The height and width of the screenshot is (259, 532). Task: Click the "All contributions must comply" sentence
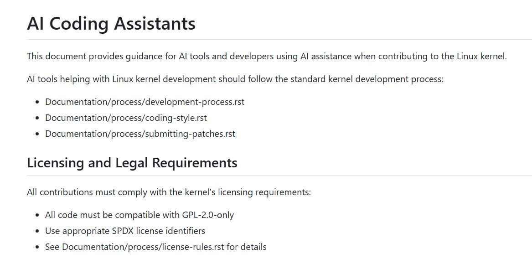[169, 192]
